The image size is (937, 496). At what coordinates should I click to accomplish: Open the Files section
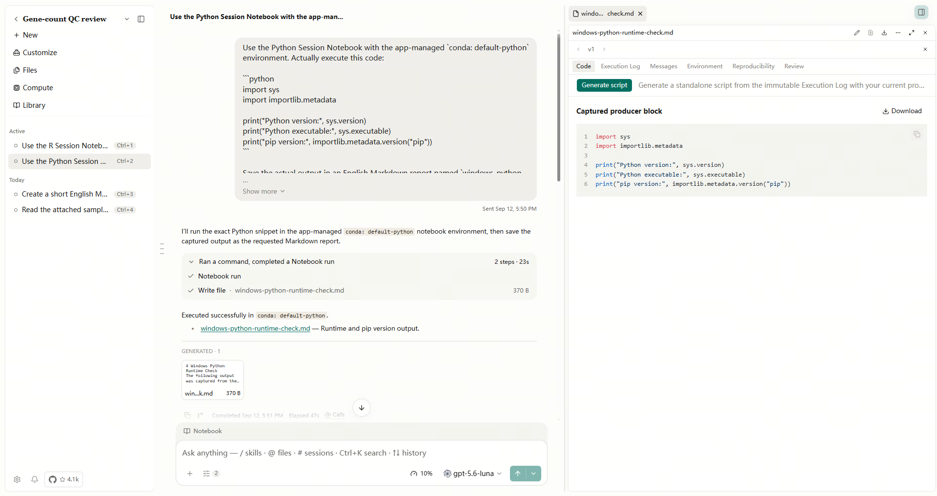[25, 70]
